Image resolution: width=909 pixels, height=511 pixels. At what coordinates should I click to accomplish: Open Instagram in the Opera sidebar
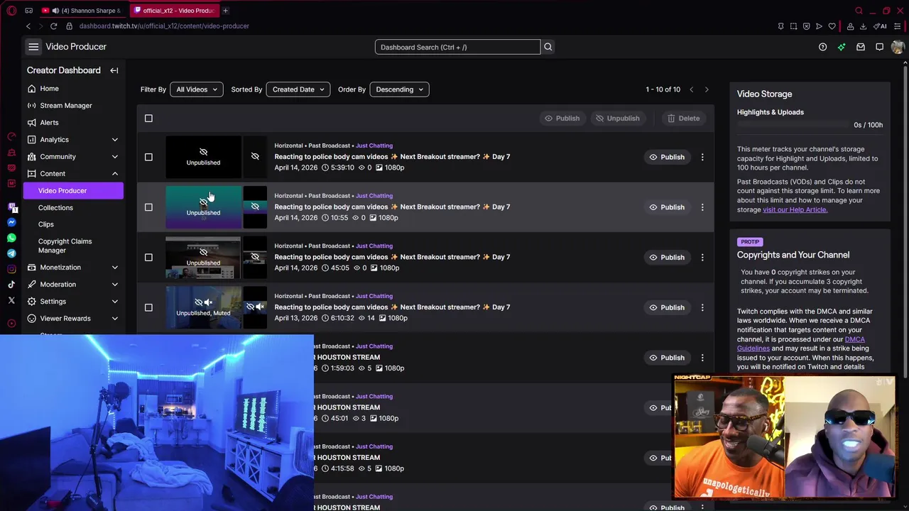(x=11, y=269)
